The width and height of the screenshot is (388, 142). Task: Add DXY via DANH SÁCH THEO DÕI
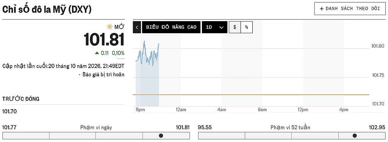click(350, 9)
